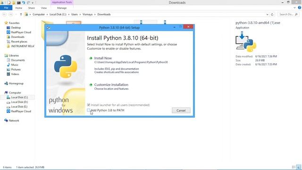
Task: Click Properties icon in quick access toolbar
Action: click(x=9, y=2)
